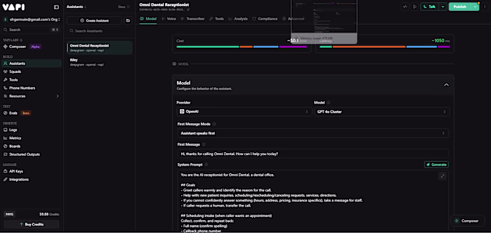The width and height of the screenshot is (491, 233).
Task: Go to Squads in the sidebar
Action: click(31, 72)
